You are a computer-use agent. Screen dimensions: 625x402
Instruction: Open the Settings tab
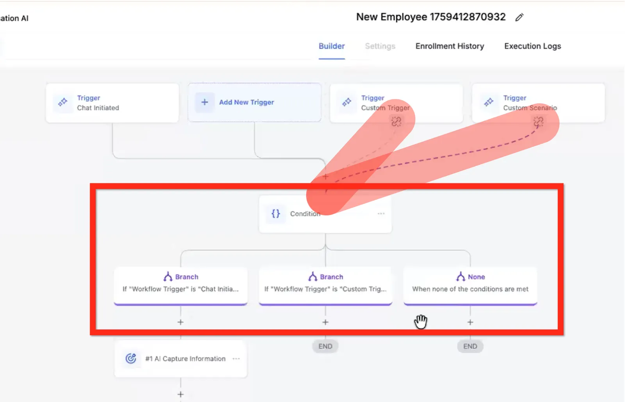pyautogui.click(x=380, y=46)
